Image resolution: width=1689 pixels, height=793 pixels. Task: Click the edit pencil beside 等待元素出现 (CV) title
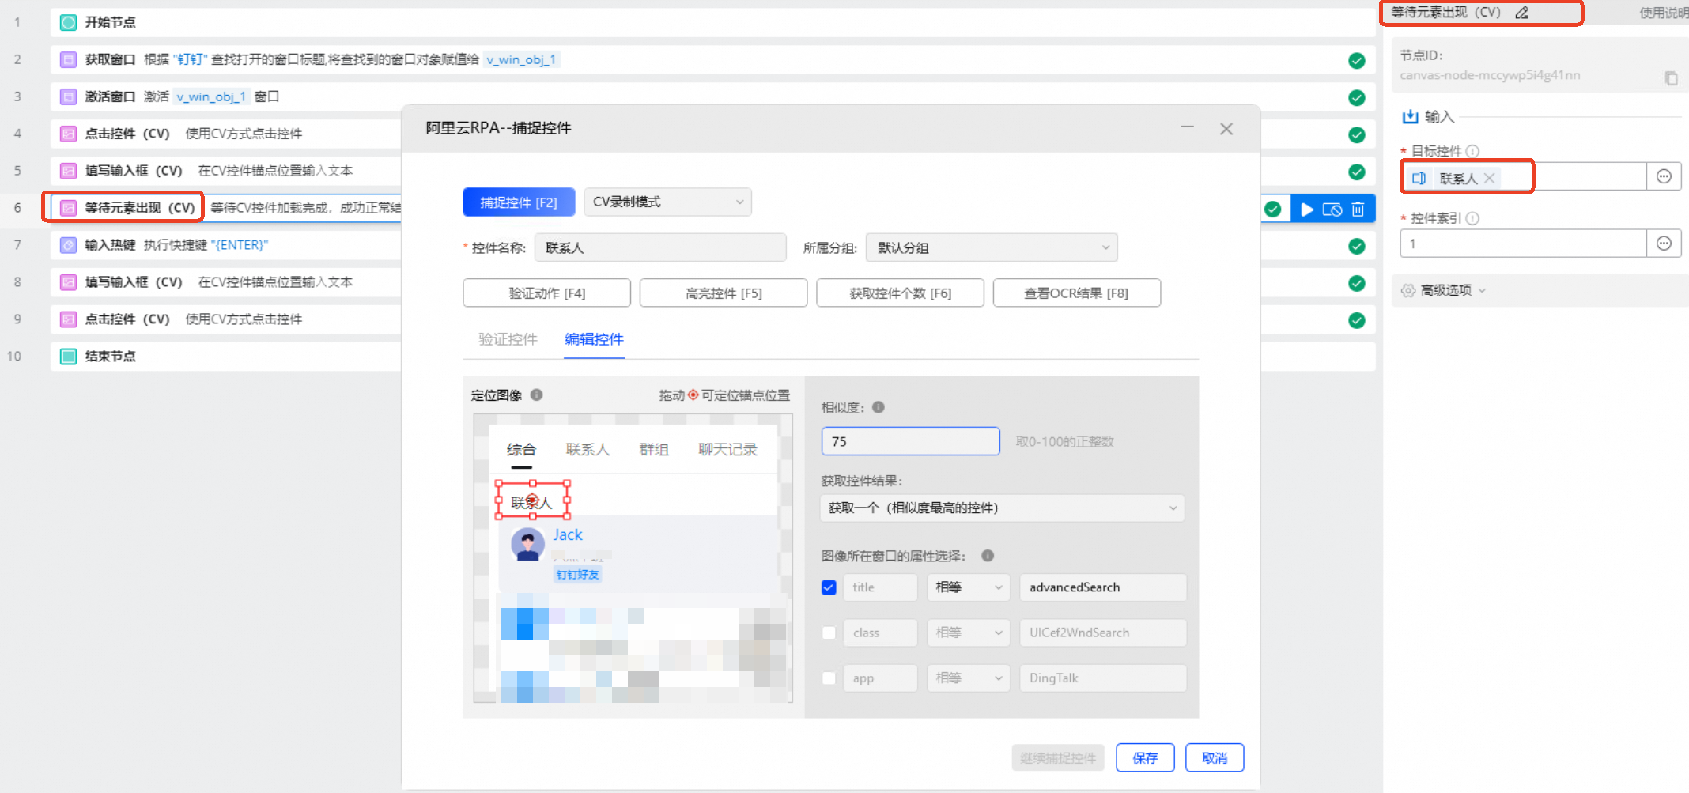[1522, 13]
